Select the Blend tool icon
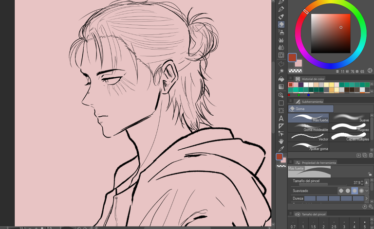 tap(281, 48)
